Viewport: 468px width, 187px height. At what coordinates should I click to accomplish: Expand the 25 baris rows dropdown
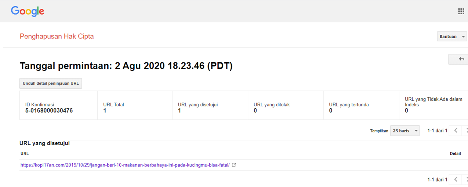point(405,131)
